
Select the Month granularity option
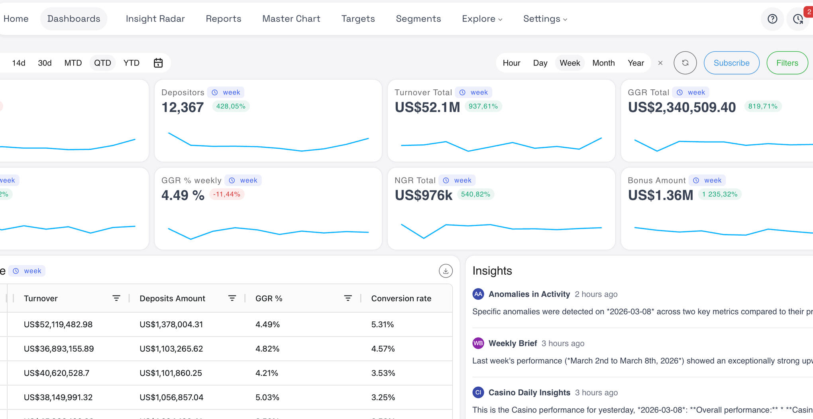[603, 63]
